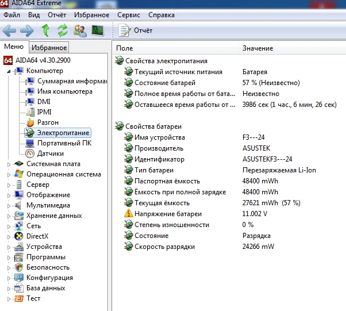Expand the Системная плата node
The image size is (346, 311).
click(x=9, y=164)
